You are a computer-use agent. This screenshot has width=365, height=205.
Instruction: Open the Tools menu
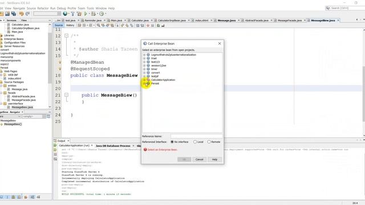tap(90, 9)
